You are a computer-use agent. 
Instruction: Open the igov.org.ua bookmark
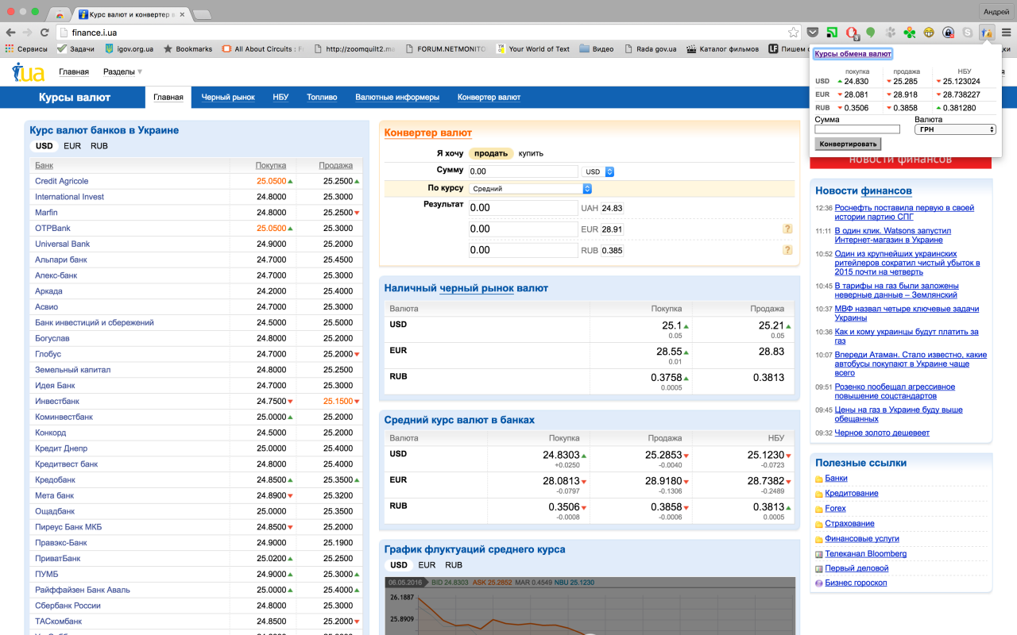pos(129,49)
